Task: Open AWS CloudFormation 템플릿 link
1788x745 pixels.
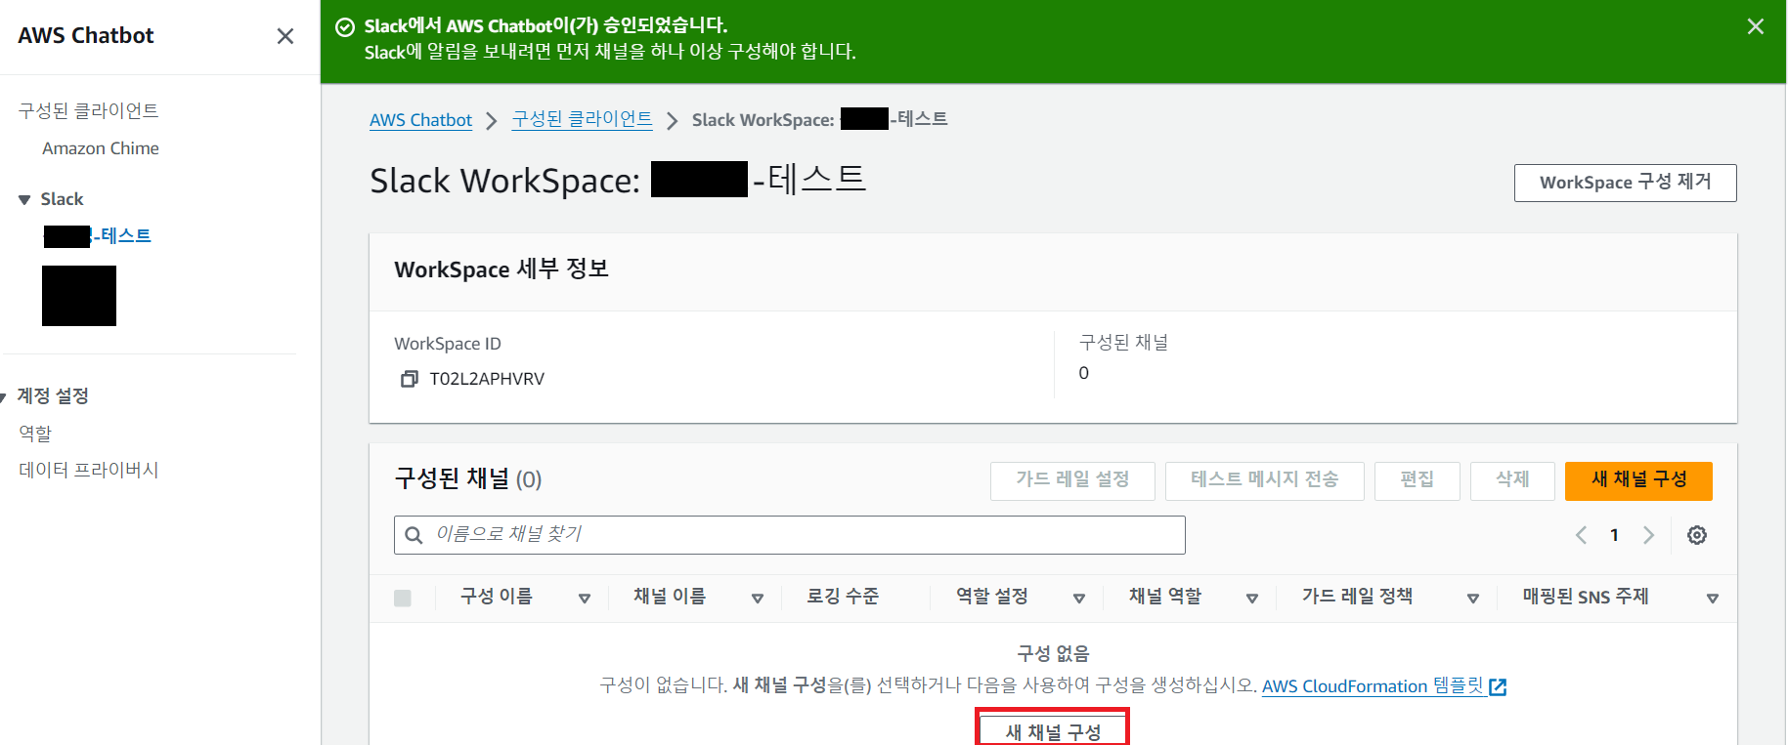Action: 1373,686
